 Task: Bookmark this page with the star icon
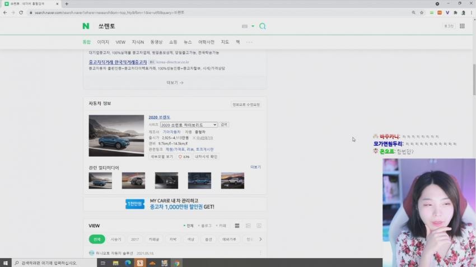pyautogui.click(x=422, y=12)
